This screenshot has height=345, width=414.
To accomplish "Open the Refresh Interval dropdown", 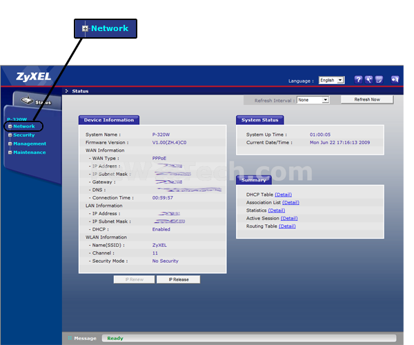I will pos(313,100).
